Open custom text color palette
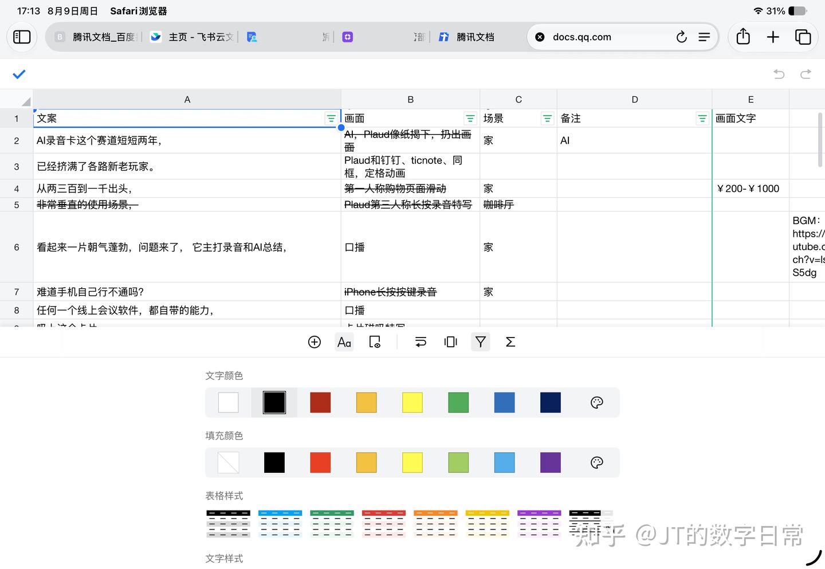This screenshot has width=825, height=569. pos(596,402)
